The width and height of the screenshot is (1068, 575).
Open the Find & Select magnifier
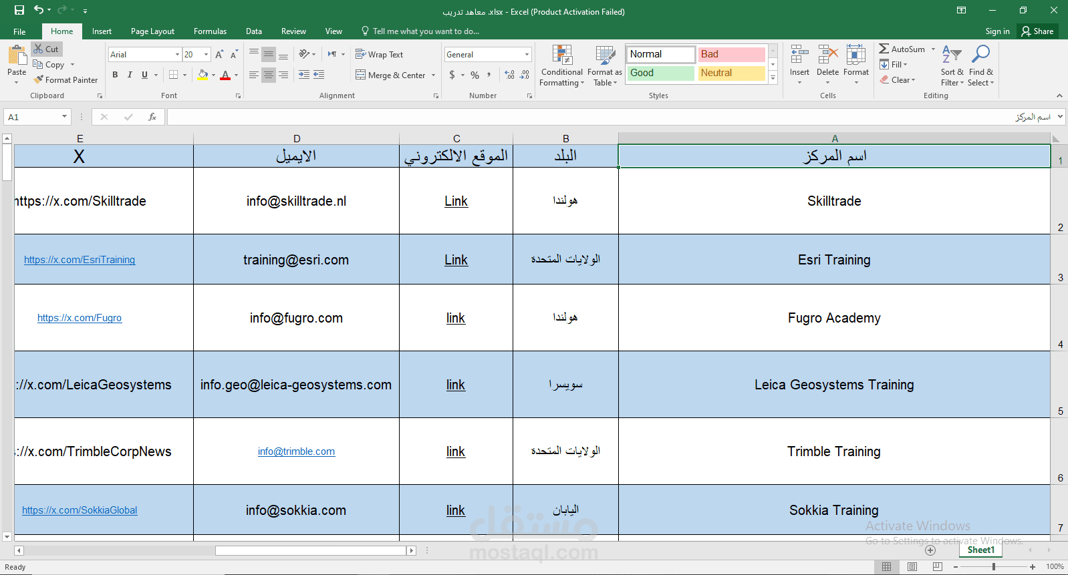(x=980, y=65)
